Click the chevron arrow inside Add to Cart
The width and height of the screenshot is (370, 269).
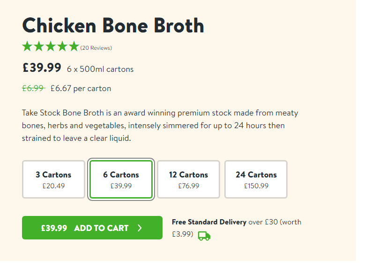[x=140, y=228]
